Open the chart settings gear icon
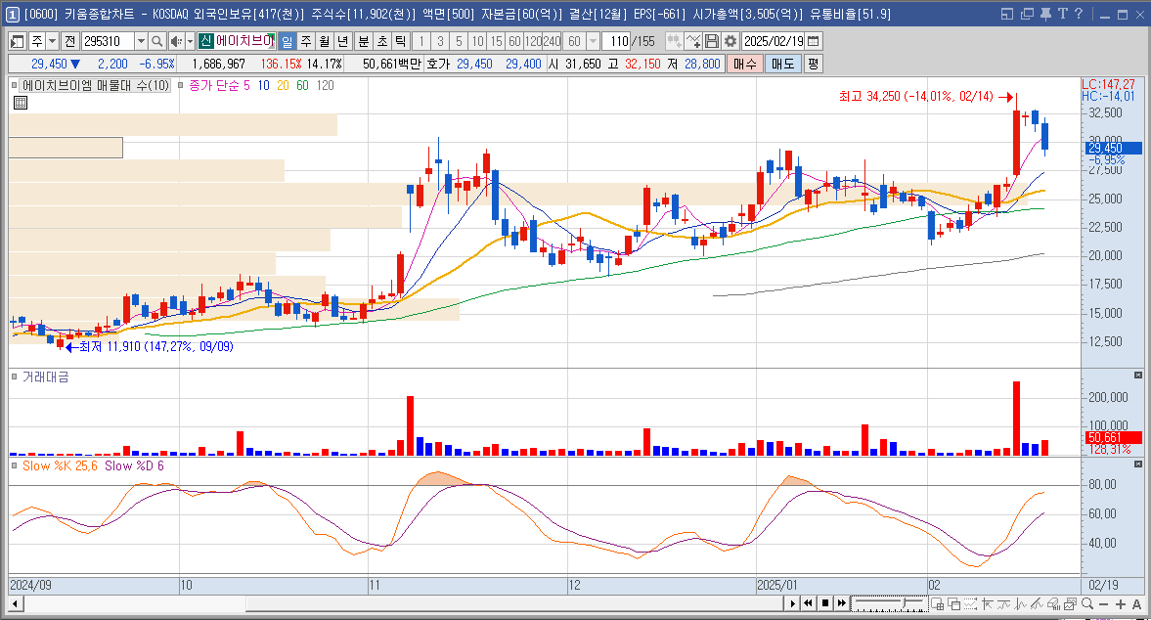Viewport: 1151px width, 620px height. coord(730,41)
